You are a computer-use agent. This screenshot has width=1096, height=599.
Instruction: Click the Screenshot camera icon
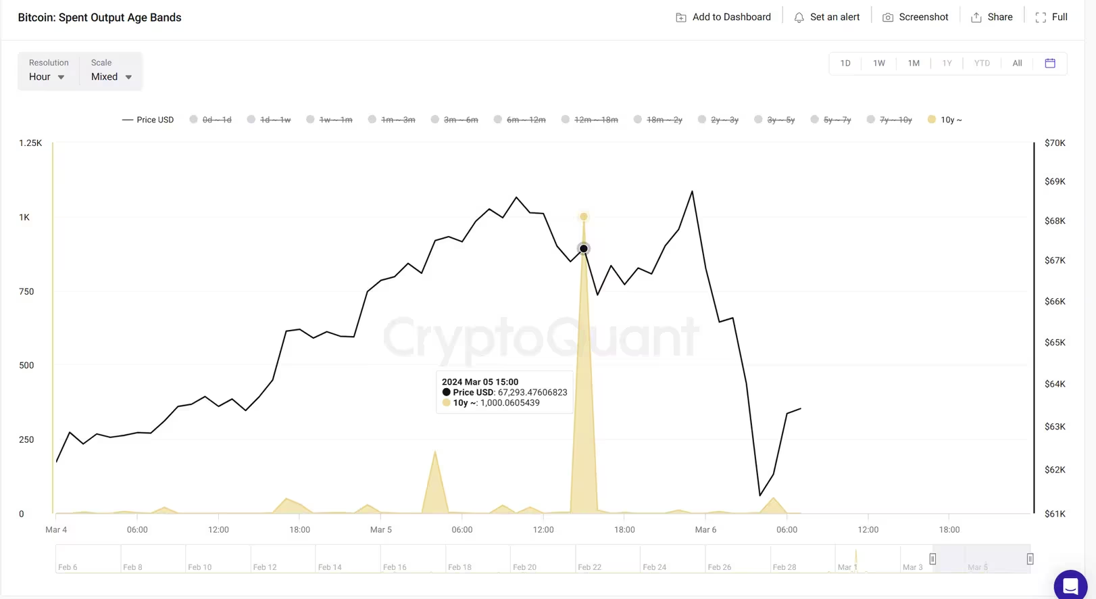click(x=888, y=18)
